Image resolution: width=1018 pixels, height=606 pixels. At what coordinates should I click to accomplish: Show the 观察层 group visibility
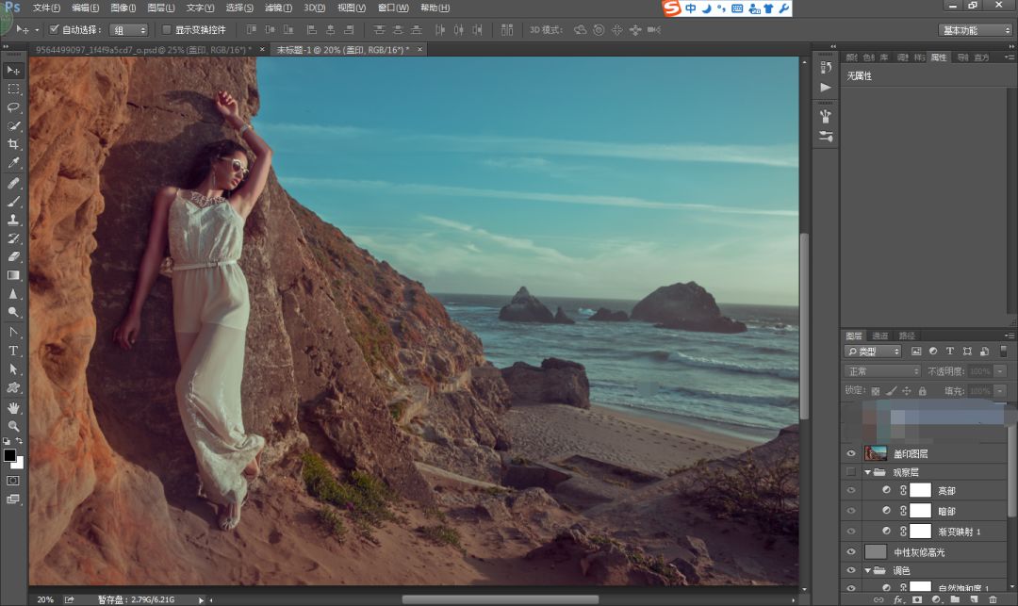click(x=851, y=472)
